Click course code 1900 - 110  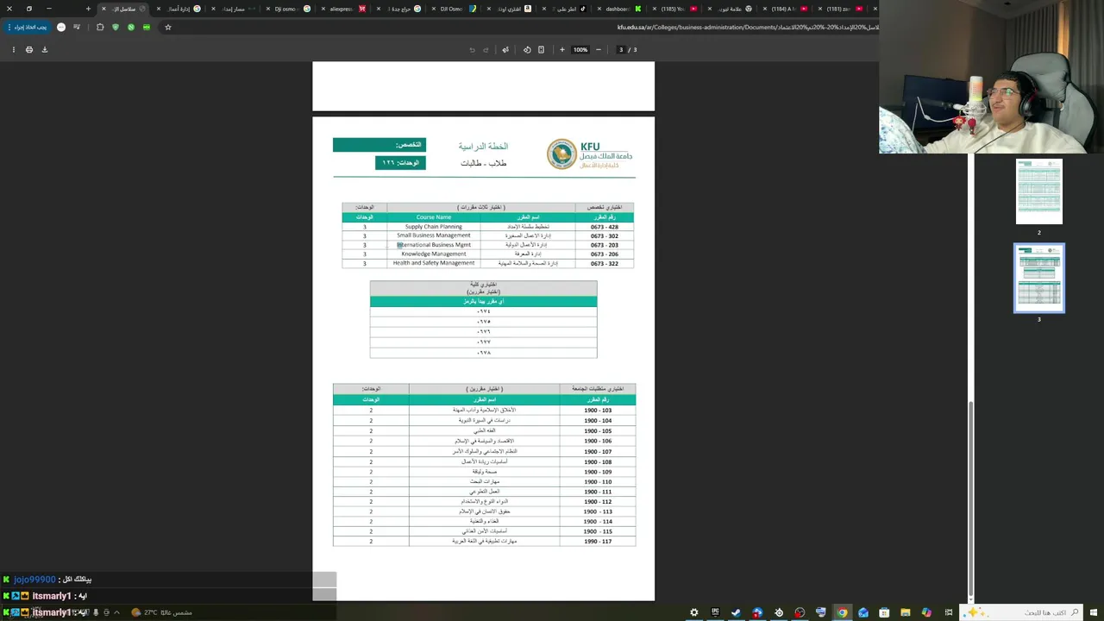point(598,482)
